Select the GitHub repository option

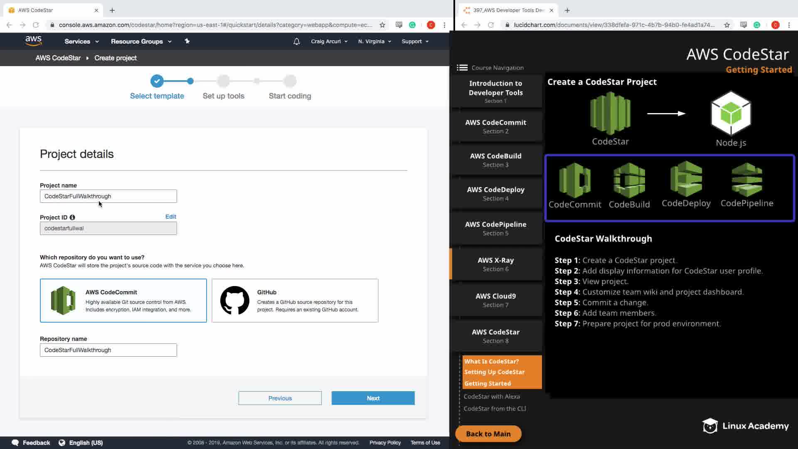point(295,301)
